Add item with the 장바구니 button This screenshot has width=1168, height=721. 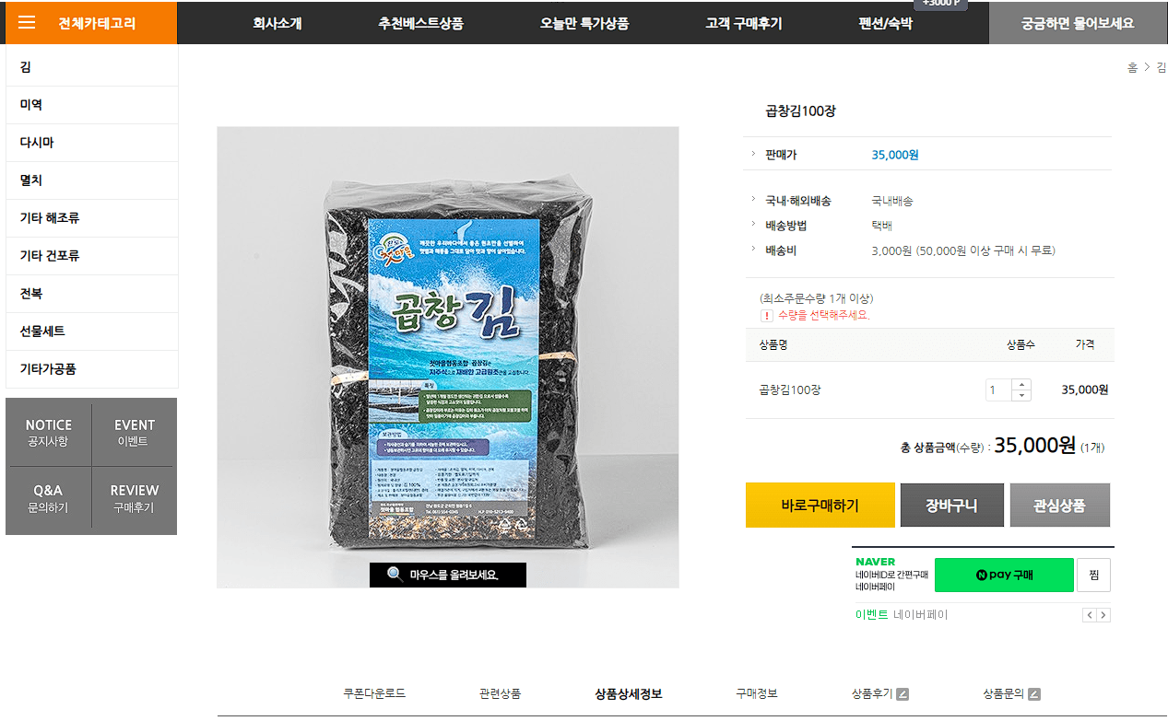pos(951,505)
